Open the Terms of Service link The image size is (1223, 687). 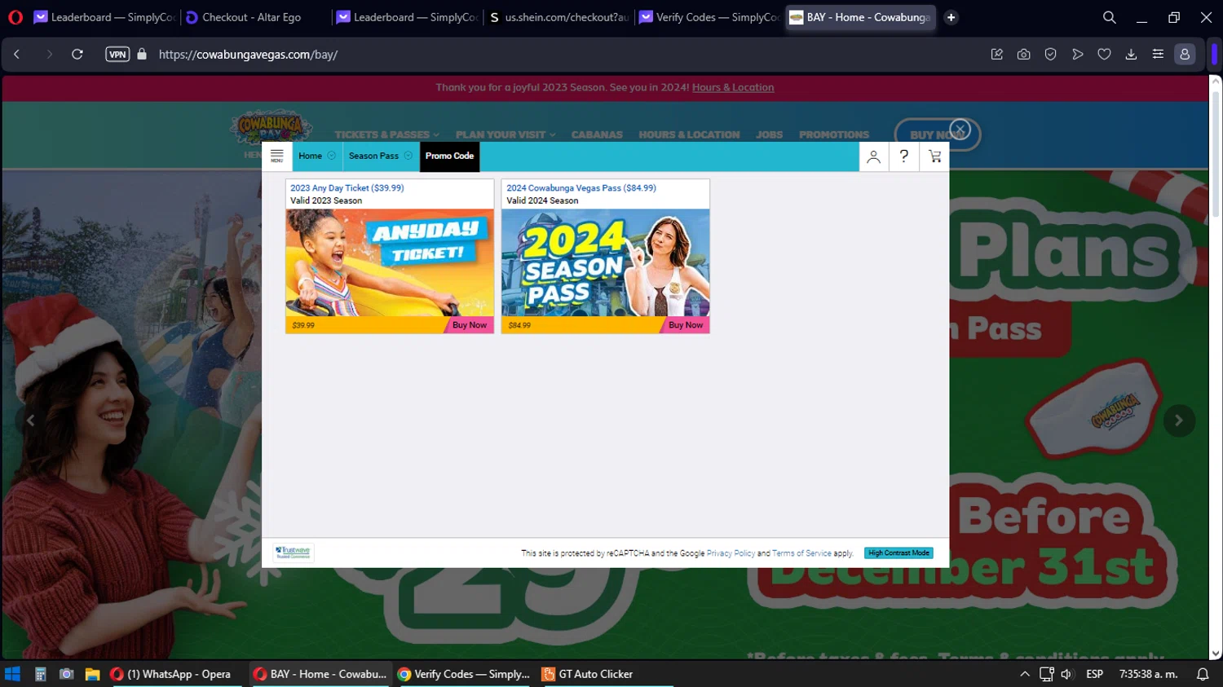tap(801, 553)
